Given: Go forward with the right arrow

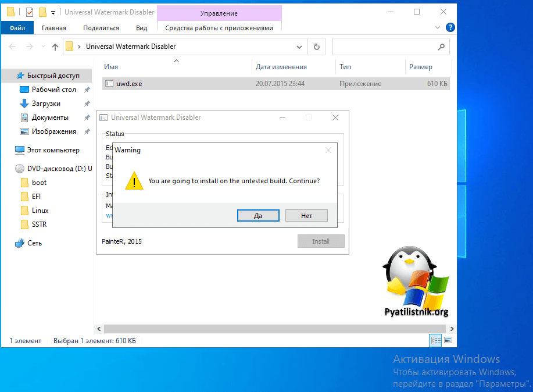Looking at the screenshot, I should (x=30, y=47).
